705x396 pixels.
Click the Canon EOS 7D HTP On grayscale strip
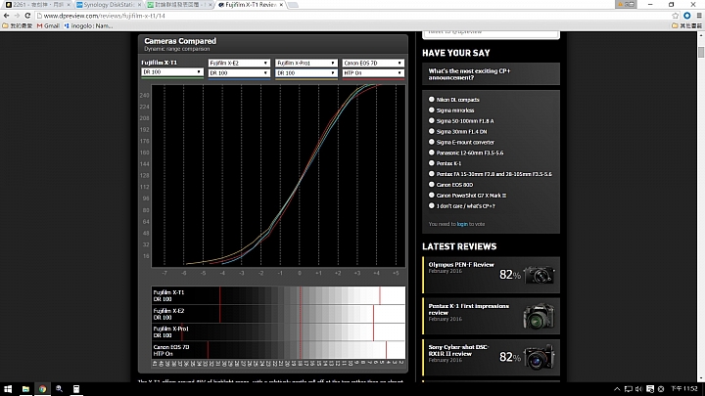(278, 350)
